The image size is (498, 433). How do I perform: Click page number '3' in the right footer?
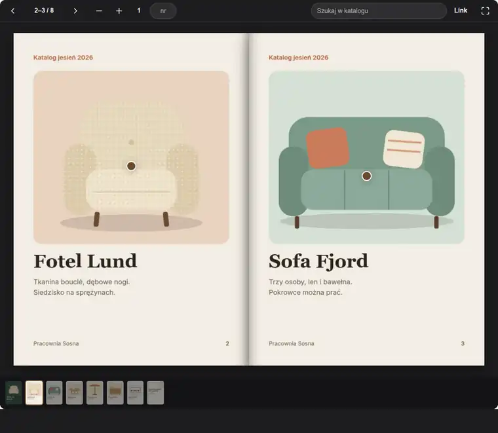pyautogui.click(x=463, y=343)
